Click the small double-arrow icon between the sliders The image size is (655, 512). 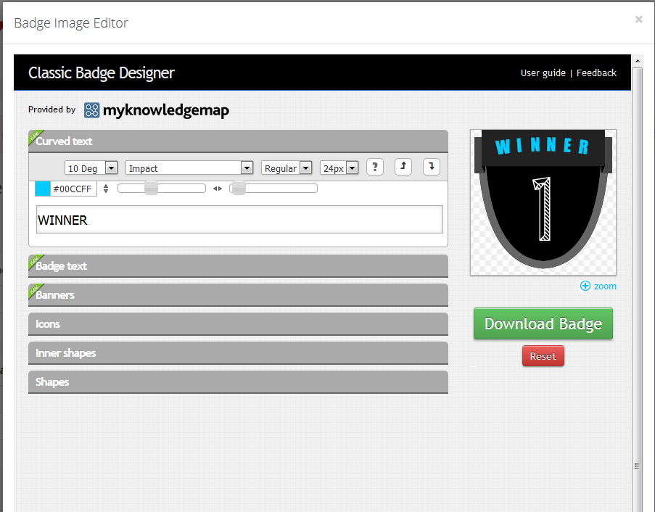[217, 187]
